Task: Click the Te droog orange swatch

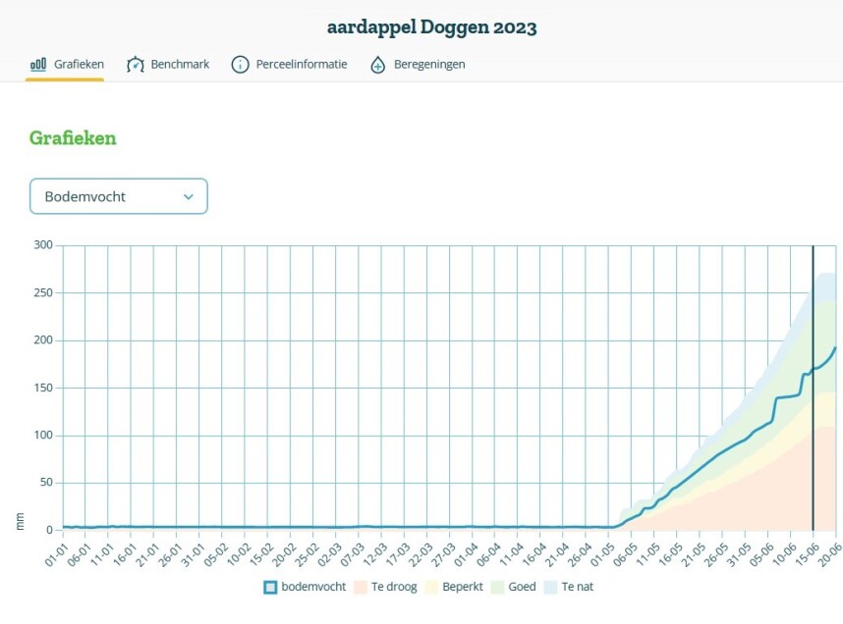Action: (x=361, y=588)
